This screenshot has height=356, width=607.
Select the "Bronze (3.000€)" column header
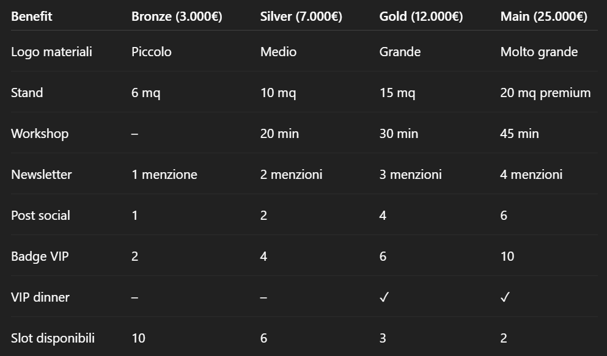coord(177,16)
